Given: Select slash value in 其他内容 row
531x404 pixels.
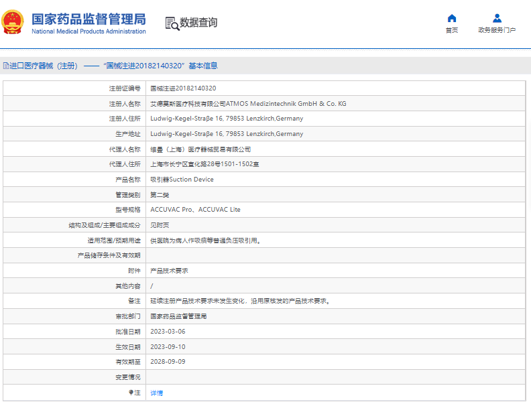Looking at the screenshot, I should (152, 286).
